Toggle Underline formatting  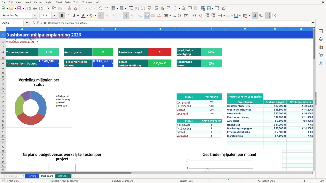74,16
